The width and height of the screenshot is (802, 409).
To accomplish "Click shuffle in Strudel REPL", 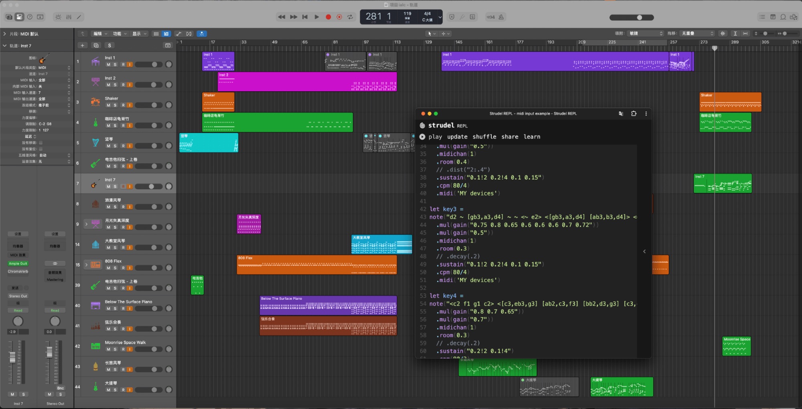I will 484,137.
